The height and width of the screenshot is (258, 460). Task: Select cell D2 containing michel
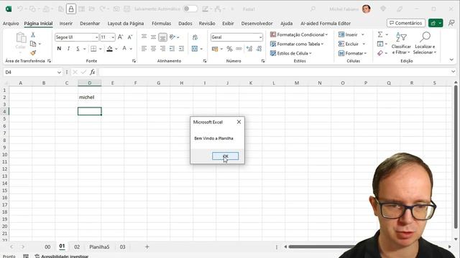89,97
